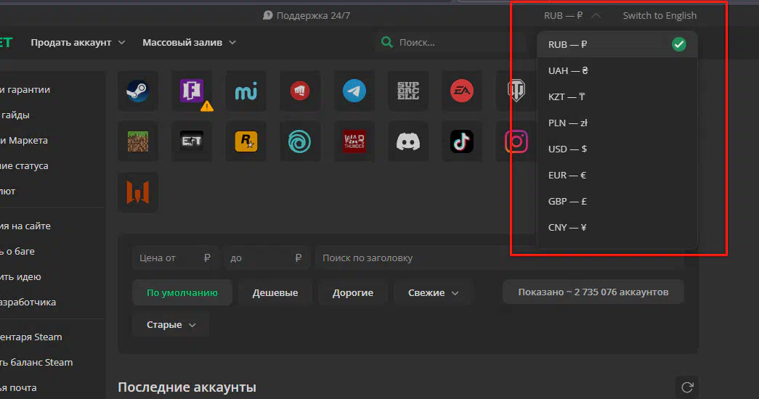
Task: Open the гарантии sidebar link
Action: (x=25, y=89)
